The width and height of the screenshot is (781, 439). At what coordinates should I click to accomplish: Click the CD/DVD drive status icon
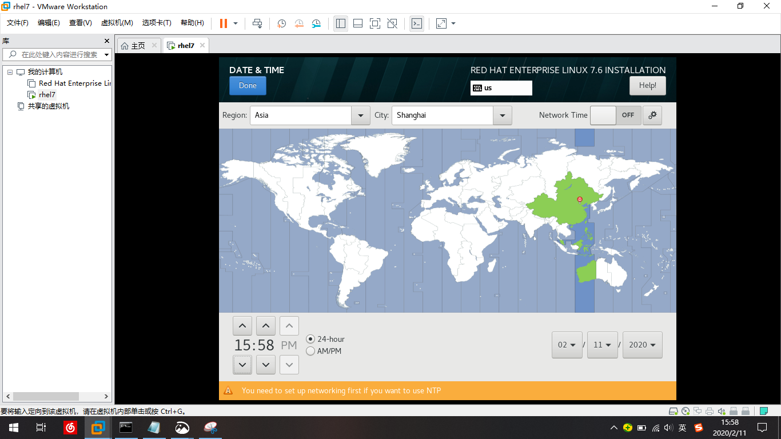click(x=686, y=411)
